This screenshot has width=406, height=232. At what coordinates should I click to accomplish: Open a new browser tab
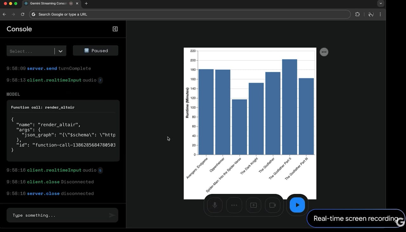coord(86,3)
